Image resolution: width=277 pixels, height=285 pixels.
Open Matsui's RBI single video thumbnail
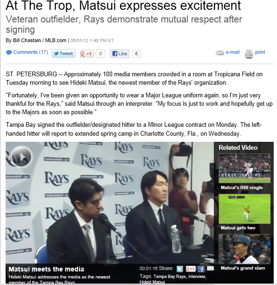tap(244, 168)
